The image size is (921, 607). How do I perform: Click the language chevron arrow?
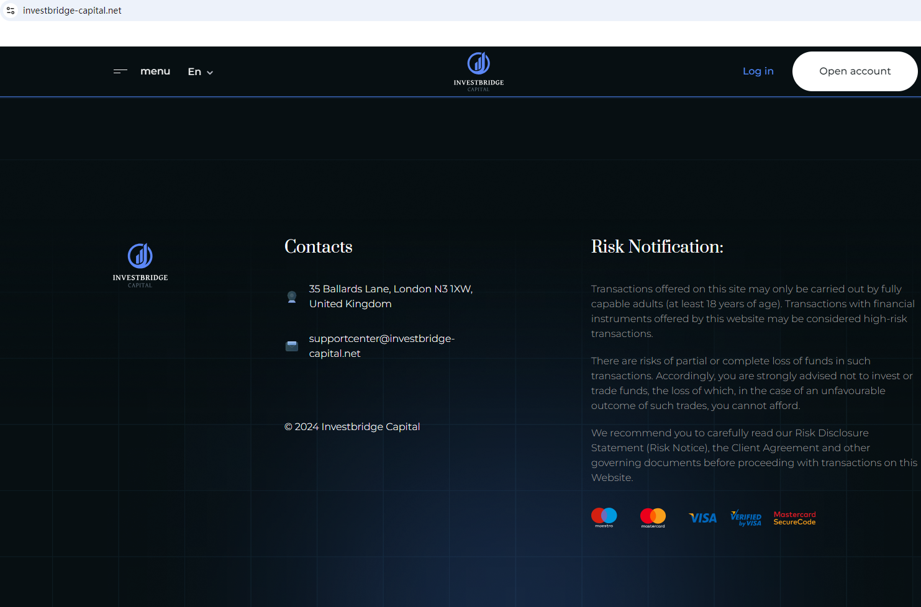[x=210, y=73]
